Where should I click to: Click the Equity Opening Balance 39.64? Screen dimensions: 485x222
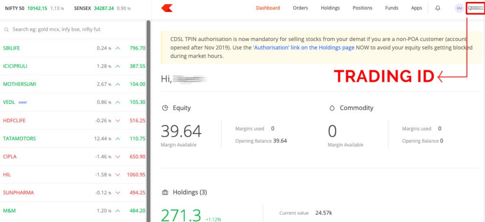coord(280,141)
